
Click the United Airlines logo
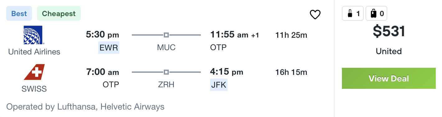[34, 35]
